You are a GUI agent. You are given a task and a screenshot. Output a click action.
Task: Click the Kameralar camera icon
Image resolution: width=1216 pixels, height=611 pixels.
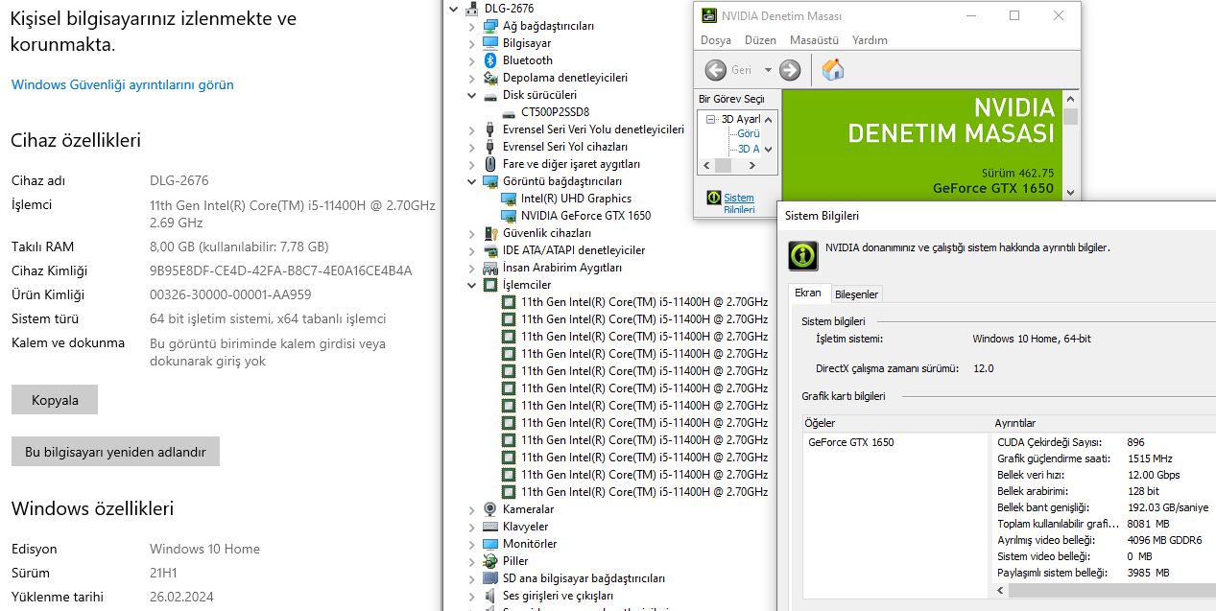[490, 509]
